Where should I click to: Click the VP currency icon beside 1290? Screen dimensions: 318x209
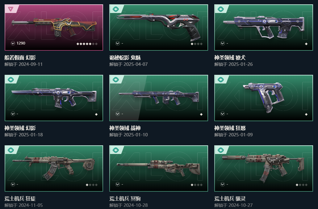coord(13,43)
